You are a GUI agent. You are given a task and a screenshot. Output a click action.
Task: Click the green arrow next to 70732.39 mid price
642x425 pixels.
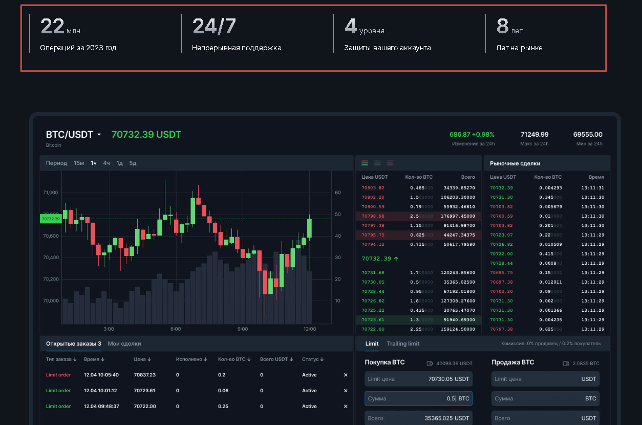396,259
